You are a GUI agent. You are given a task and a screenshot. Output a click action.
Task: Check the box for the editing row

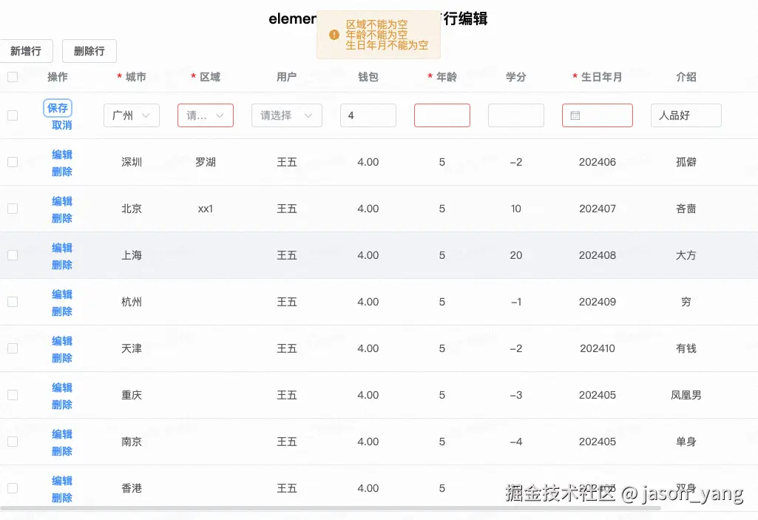[x=13, y=115]
